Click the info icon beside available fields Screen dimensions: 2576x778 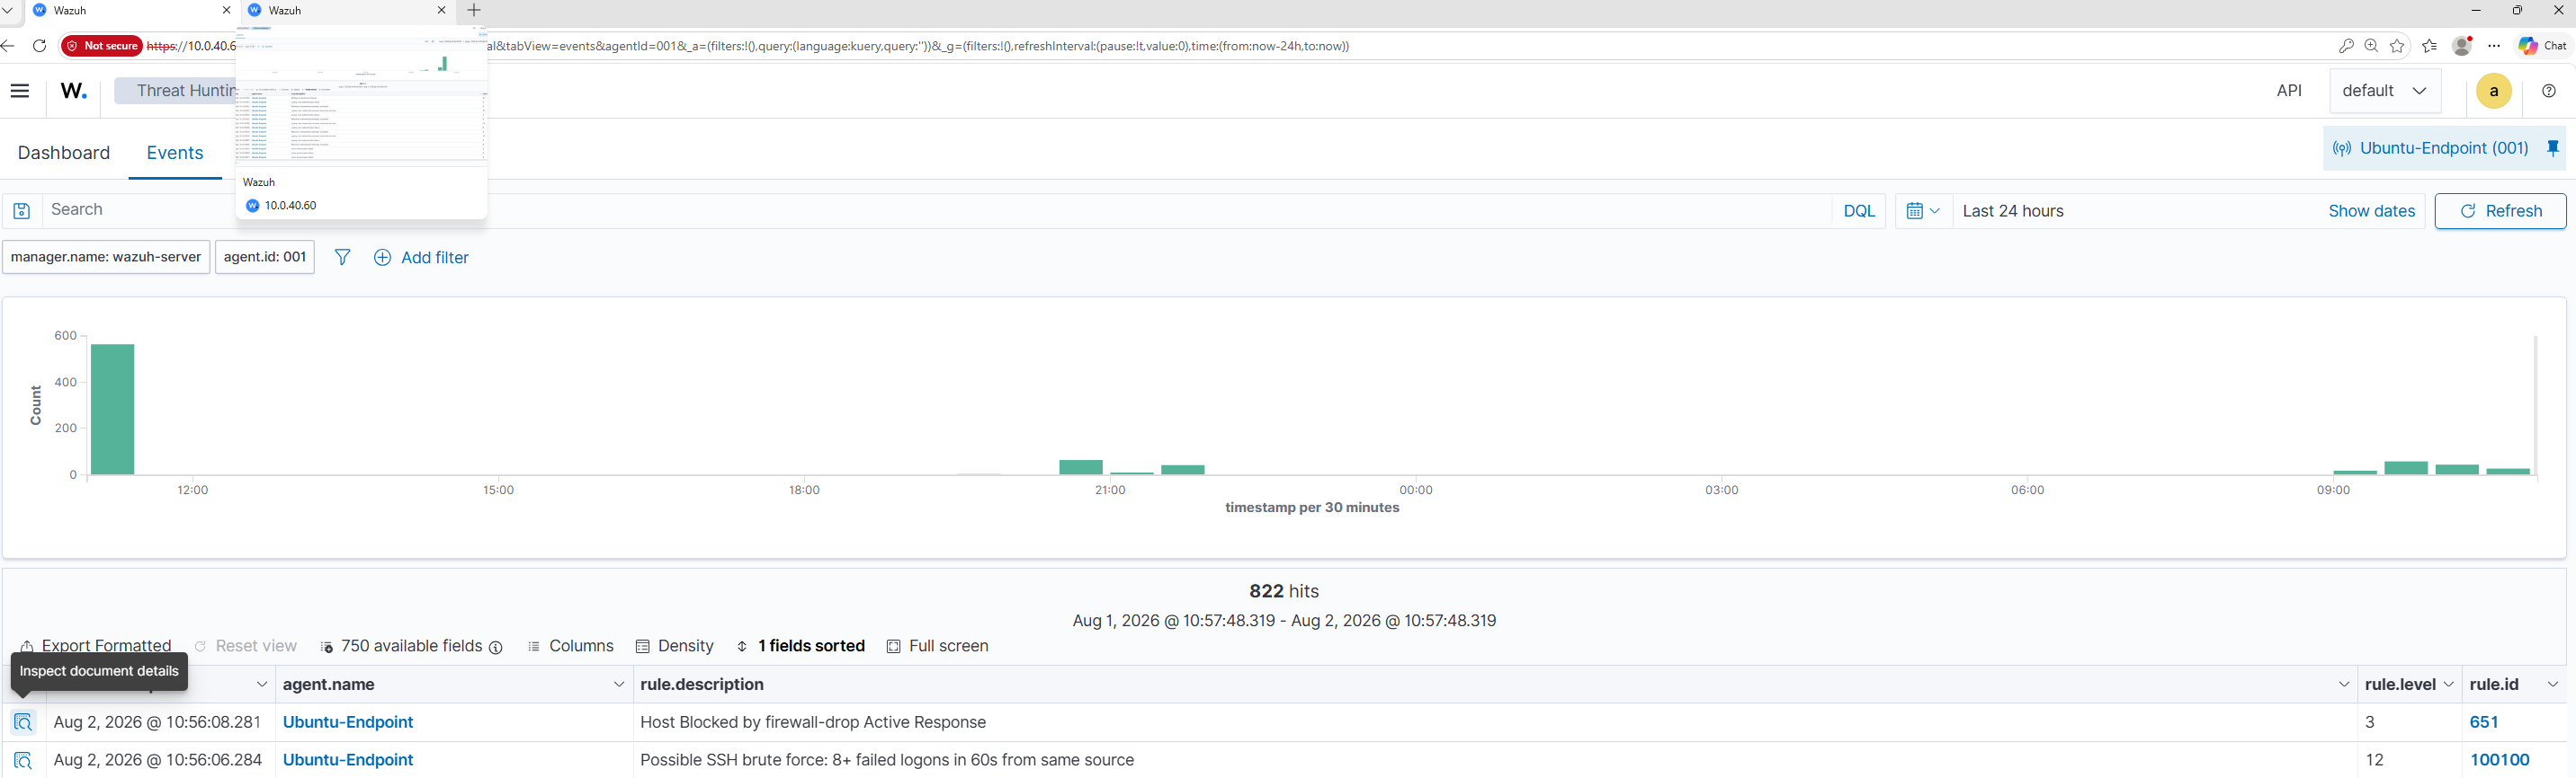pos(495,647)
